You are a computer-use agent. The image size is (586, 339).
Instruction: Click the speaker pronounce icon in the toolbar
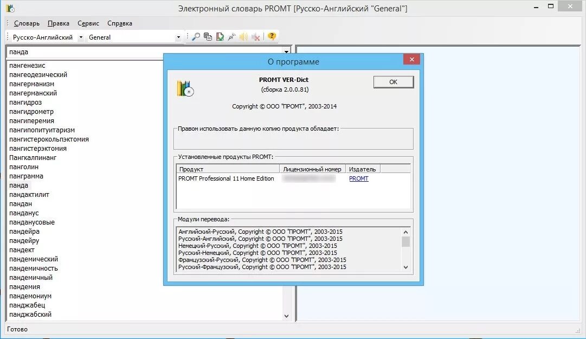(x=243, y=37)
